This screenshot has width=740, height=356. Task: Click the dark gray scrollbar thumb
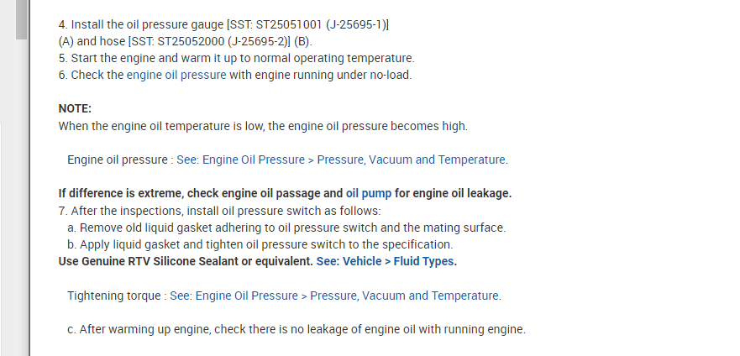click(x=21, y=18)
